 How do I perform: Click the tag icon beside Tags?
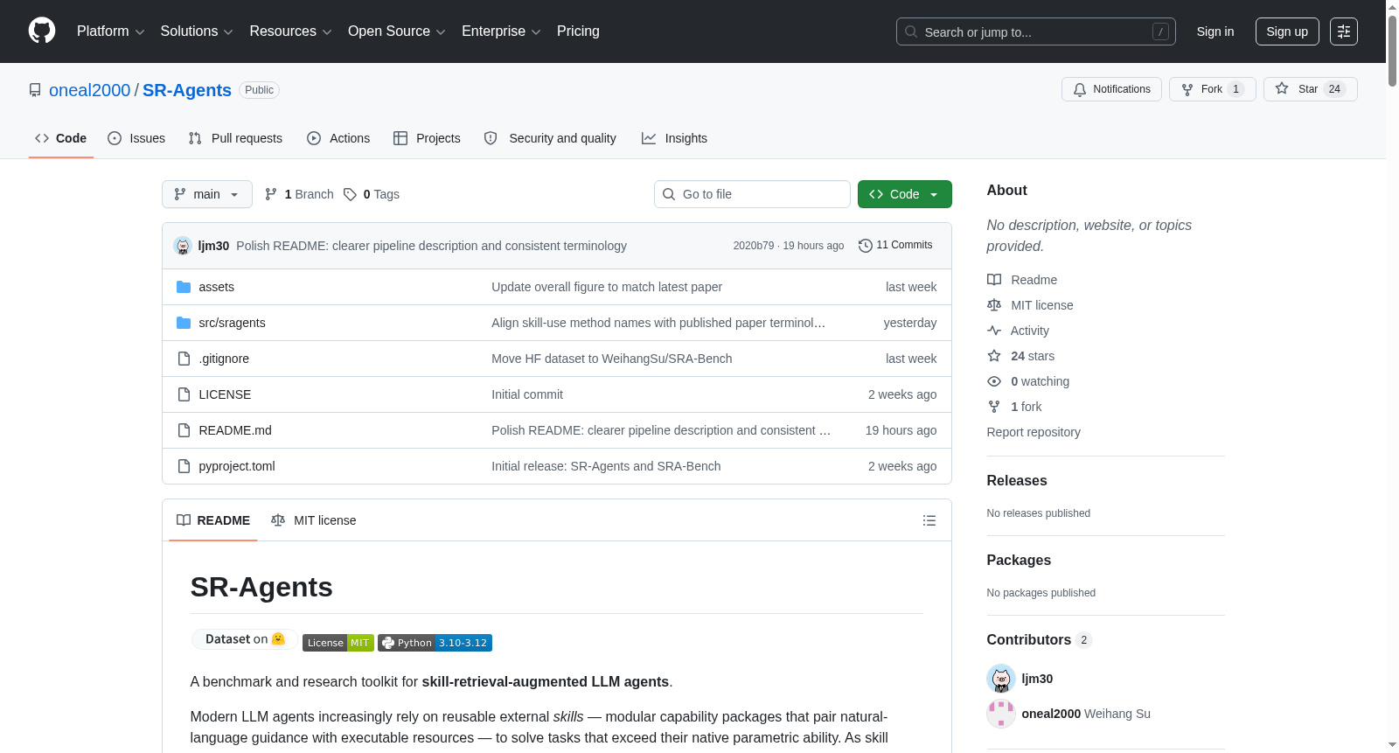350,194
